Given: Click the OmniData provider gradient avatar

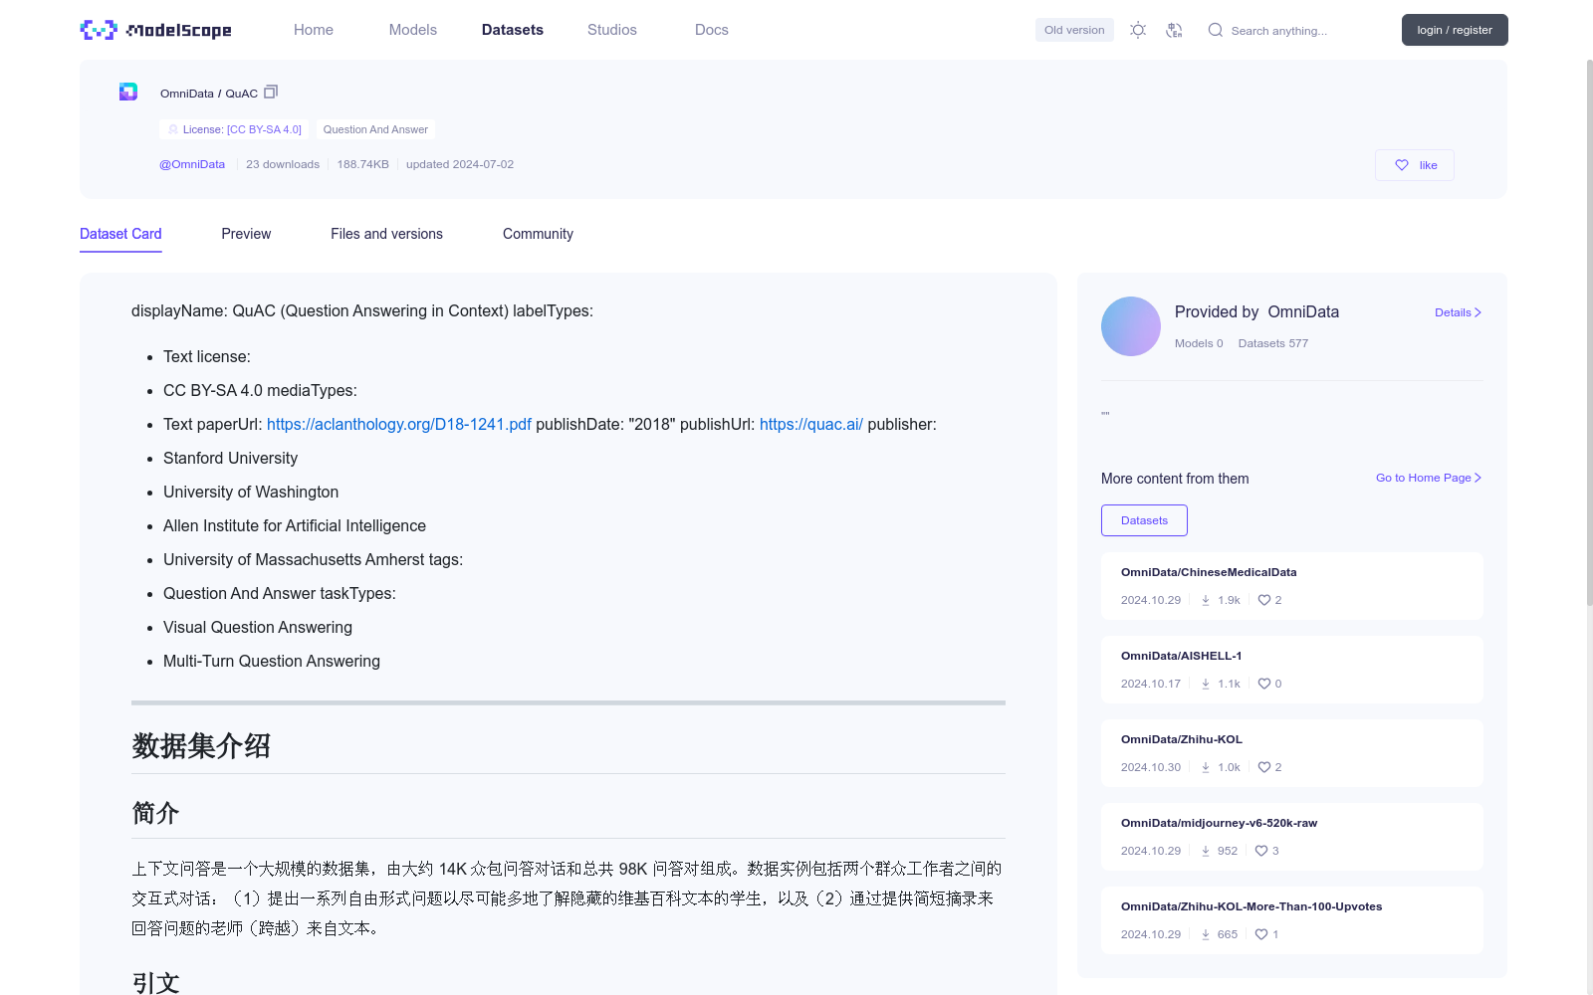Looking at the screenshot, I should [x=1131, y=326].
